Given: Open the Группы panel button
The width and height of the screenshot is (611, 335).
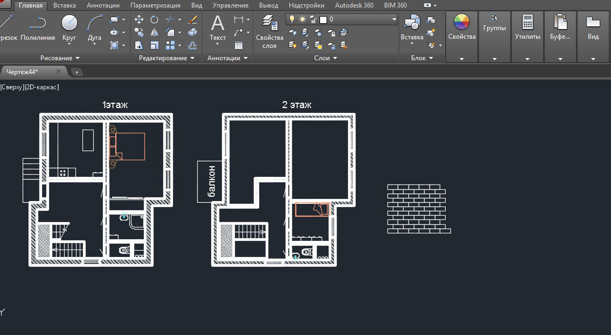Looking at the screenshot, I should pyautogui.click(x=495, y=37).
